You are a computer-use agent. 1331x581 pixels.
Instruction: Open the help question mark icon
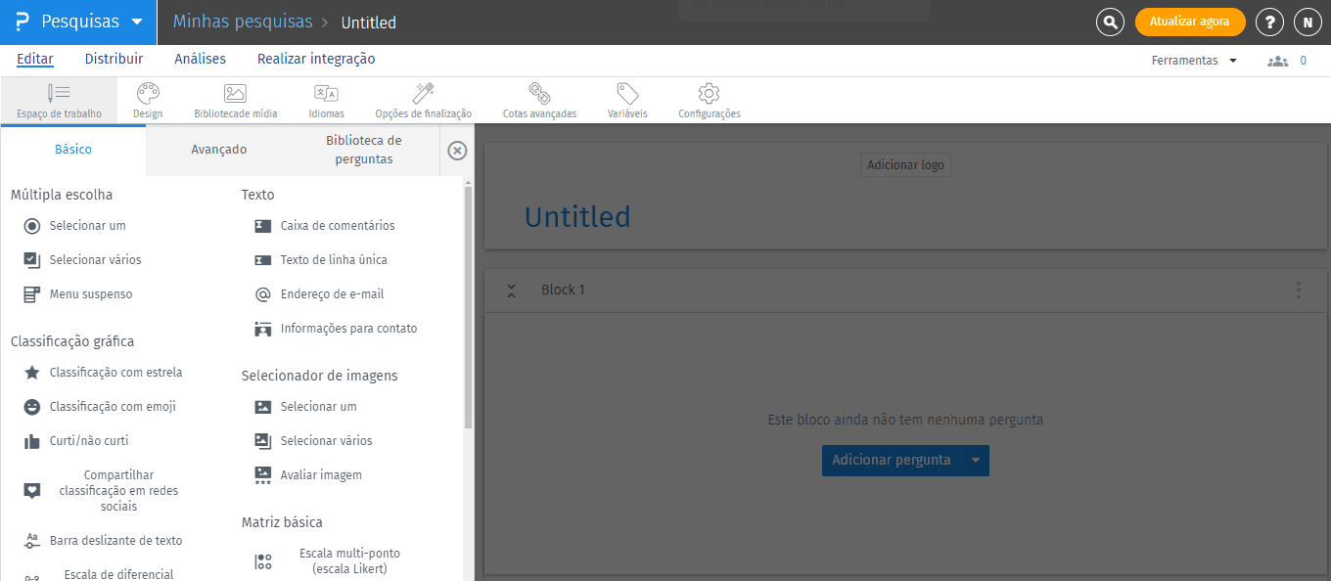[x=1269, y=22]
